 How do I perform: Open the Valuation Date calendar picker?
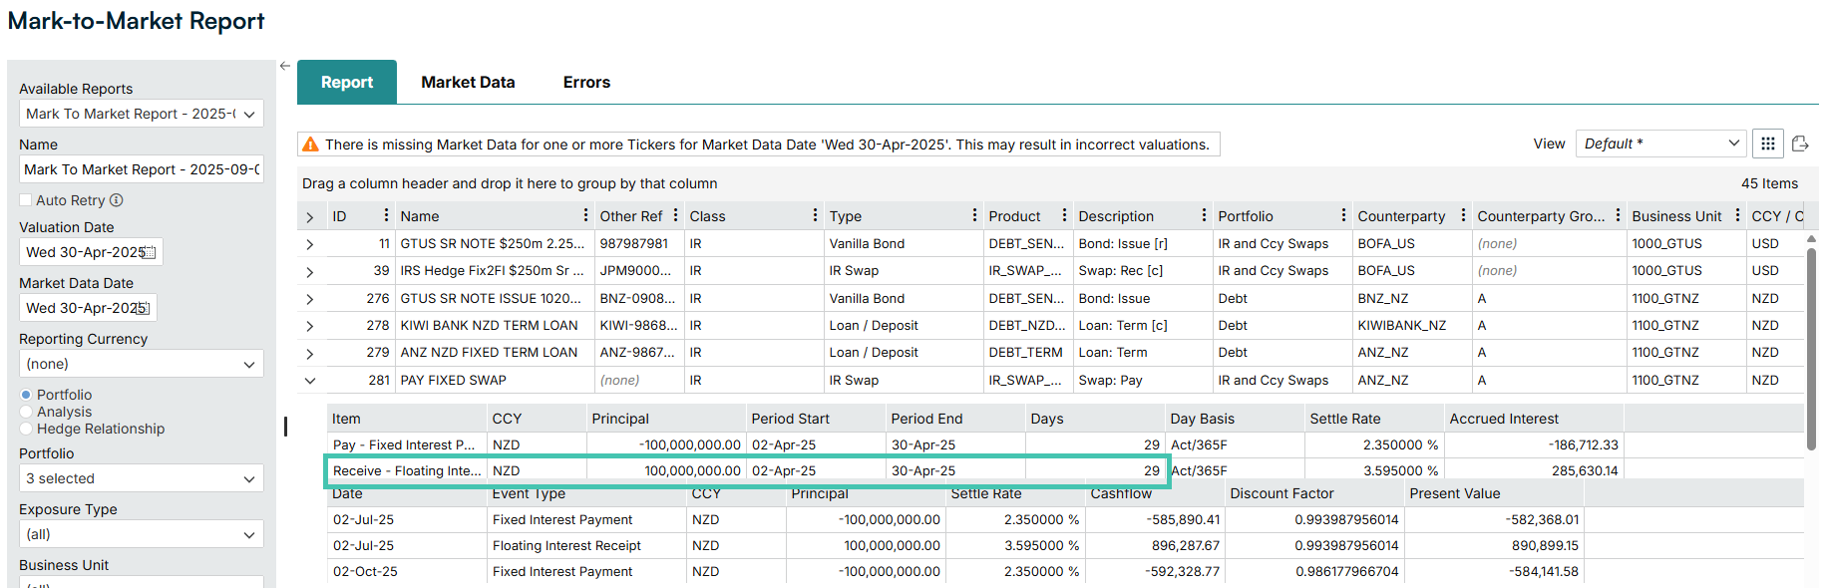pyautogui.click(x=150, y=252)
